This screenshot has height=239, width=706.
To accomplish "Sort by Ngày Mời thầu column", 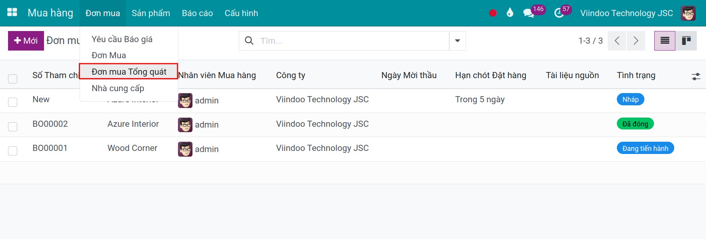I will click(x=409, y=75).
